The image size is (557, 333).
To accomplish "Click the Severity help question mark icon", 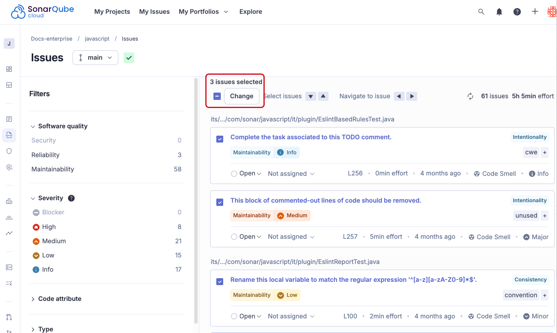I will [71, 198].
